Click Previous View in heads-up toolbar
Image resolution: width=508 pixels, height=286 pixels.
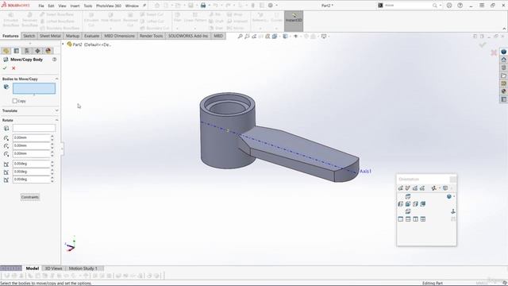click(x=254, y=37)
